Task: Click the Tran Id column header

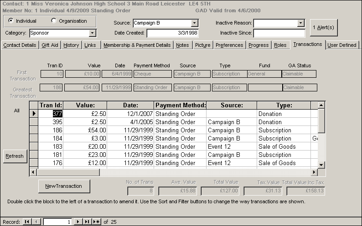Action: click(51, 105)
